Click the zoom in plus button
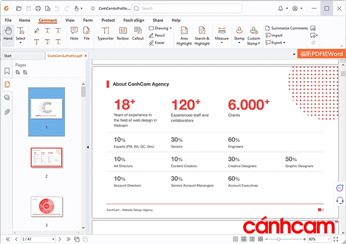 pos(304,239)
